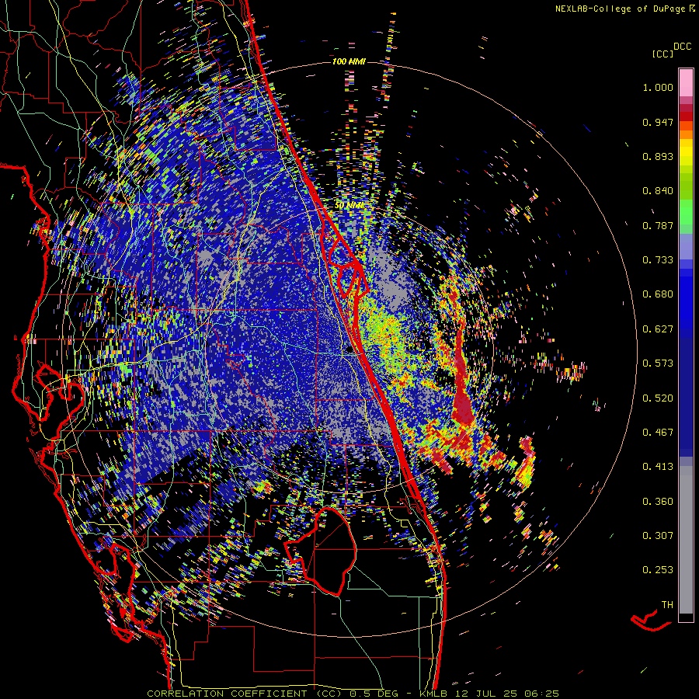Click the 0.467 scale value
The width and height of the screenshot is (699, 699).
point(658,433)
